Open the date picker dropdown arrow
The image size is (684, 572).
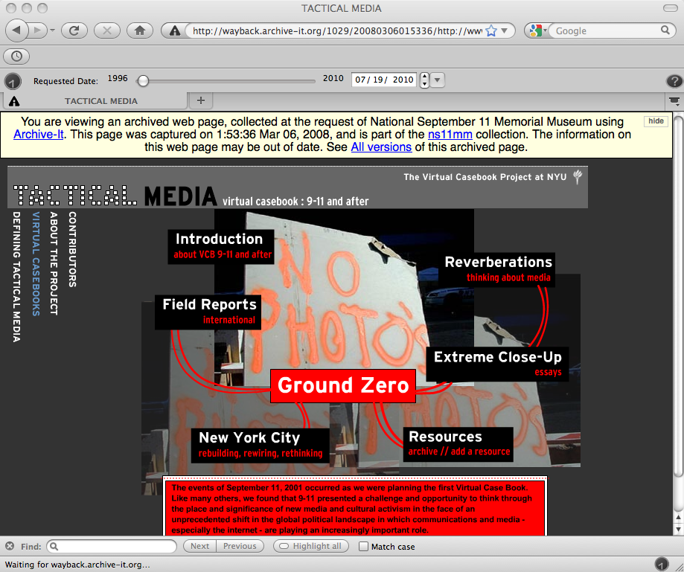(x=438, y=80)
